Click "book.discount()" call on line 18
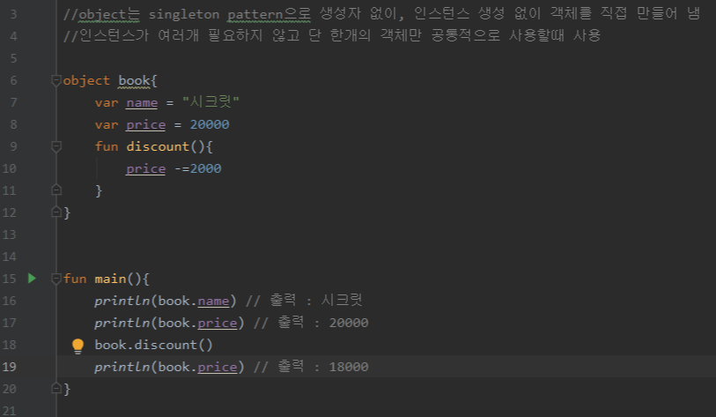This screenshot has height=417, width=716. tap(153, 345)
